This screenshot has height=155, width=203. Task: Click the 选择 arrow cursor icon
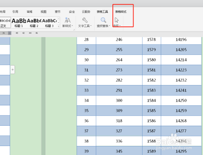click(x=117, y=20)
